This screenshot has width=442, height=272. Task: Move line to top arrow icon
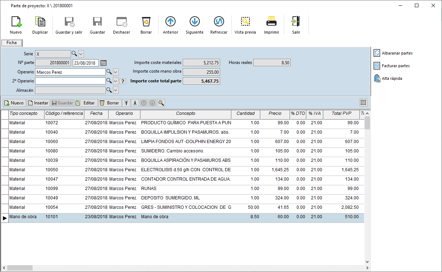point(126,103)
